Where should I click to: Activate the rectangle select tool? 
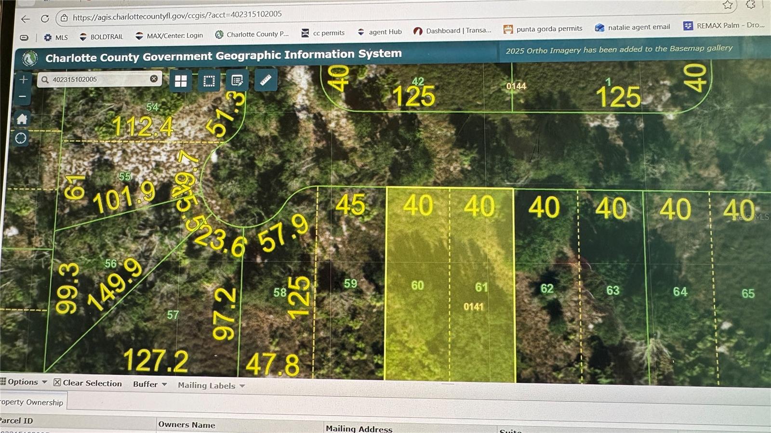click(x=209, y=81)
